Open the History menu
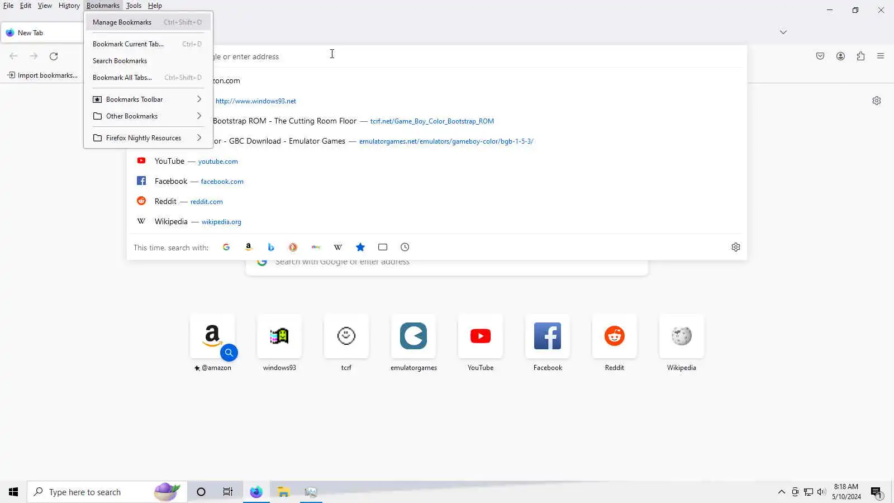894x503 pixels. pos(69,6)
